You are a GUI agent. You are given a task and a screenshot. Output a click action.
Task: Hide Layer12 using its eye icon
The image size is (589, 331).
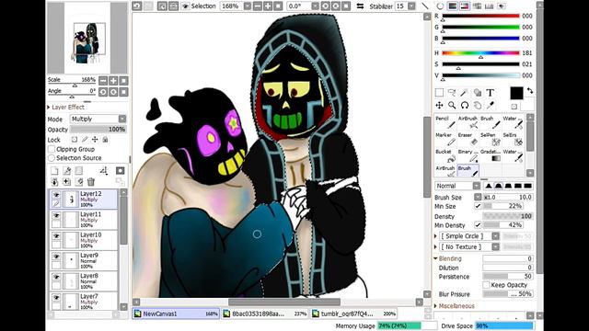pyautogui.click(x=56, y=195)
